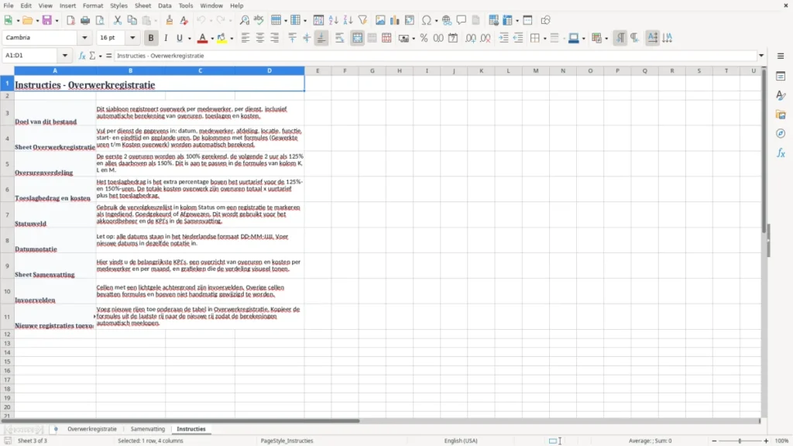Open sidebar Functions fx icon
The height and width of the screenshot is (446, 793).
[x=781, y=153]
